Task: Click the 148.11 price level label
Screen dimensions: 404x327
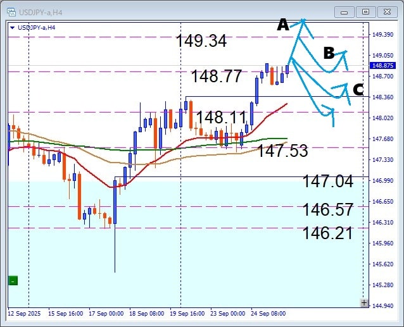Action: coord(222,117)
